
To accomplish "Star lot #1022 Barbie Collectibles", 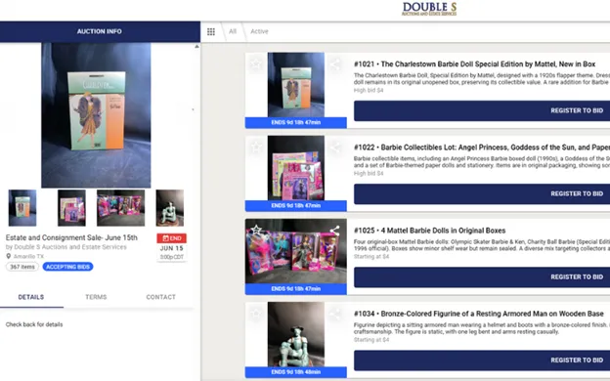I will pos(255,147).
